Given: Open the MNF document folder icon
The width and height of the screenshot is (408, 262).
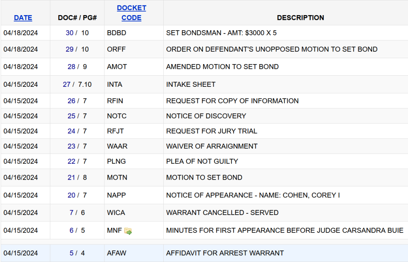Looking at the screenshot, I should [x=128, y=231].
